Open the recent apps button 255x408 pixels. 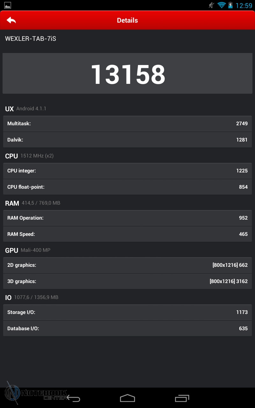click(182, 398)
